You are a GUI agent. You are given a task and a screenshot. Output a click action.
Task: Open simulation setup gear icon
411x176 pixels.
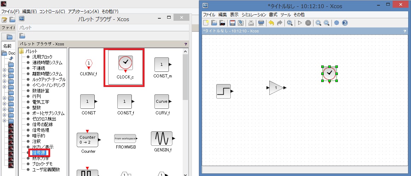coord(336,23)
